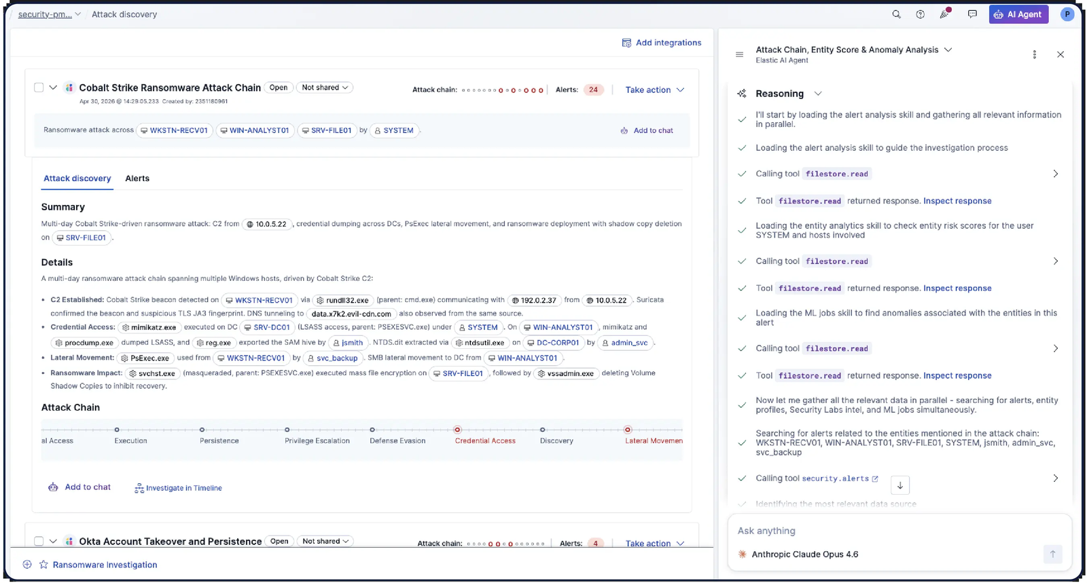Click SYSTEM user badge in summary banner
1087x583 pixels.
pyautogui.click(x=394, y=130)
